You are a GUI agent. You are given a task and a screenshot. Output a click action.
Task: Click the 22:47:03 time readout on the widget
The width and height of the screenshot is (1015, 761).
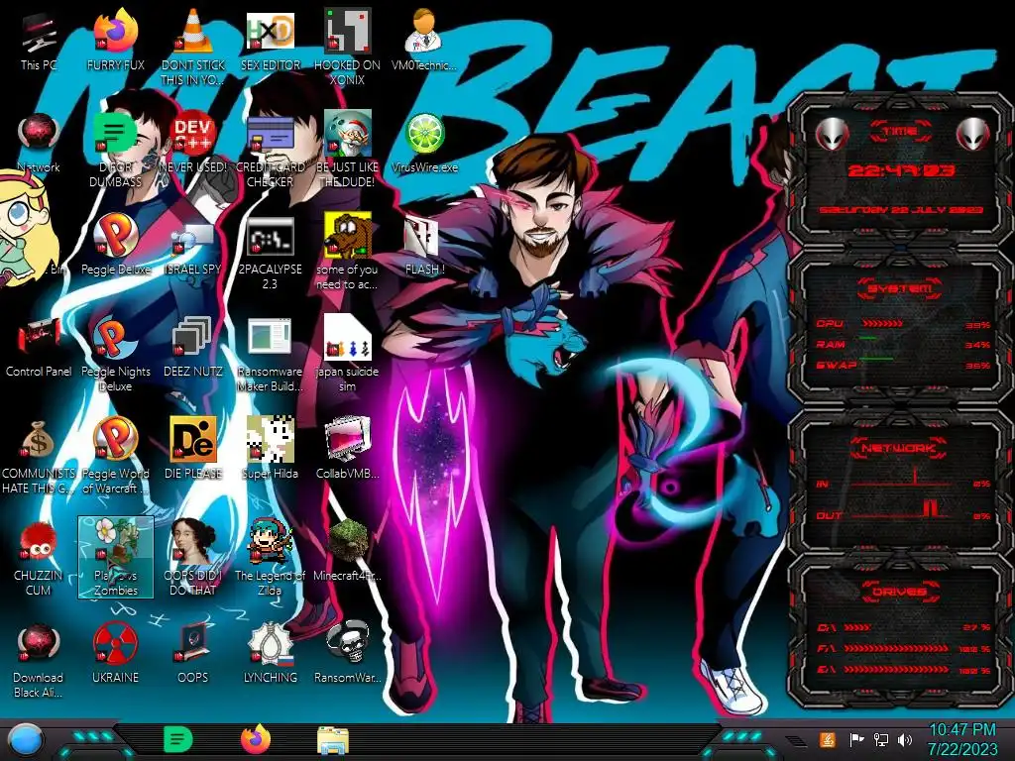click(901, 170)
